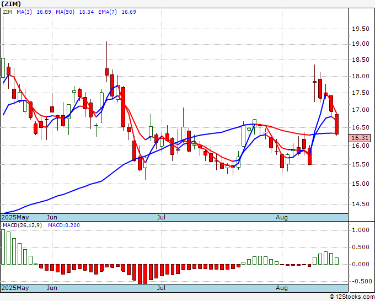Viewport: 375px width, 301px height.
Task: Click the 16.50 price axis label
Action: (361, 127)
